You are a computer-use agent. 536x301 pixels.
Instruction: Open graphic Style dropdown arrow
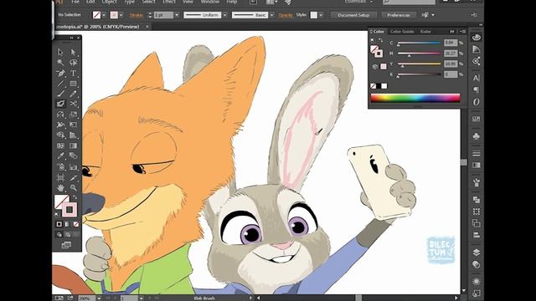(320, 15)
